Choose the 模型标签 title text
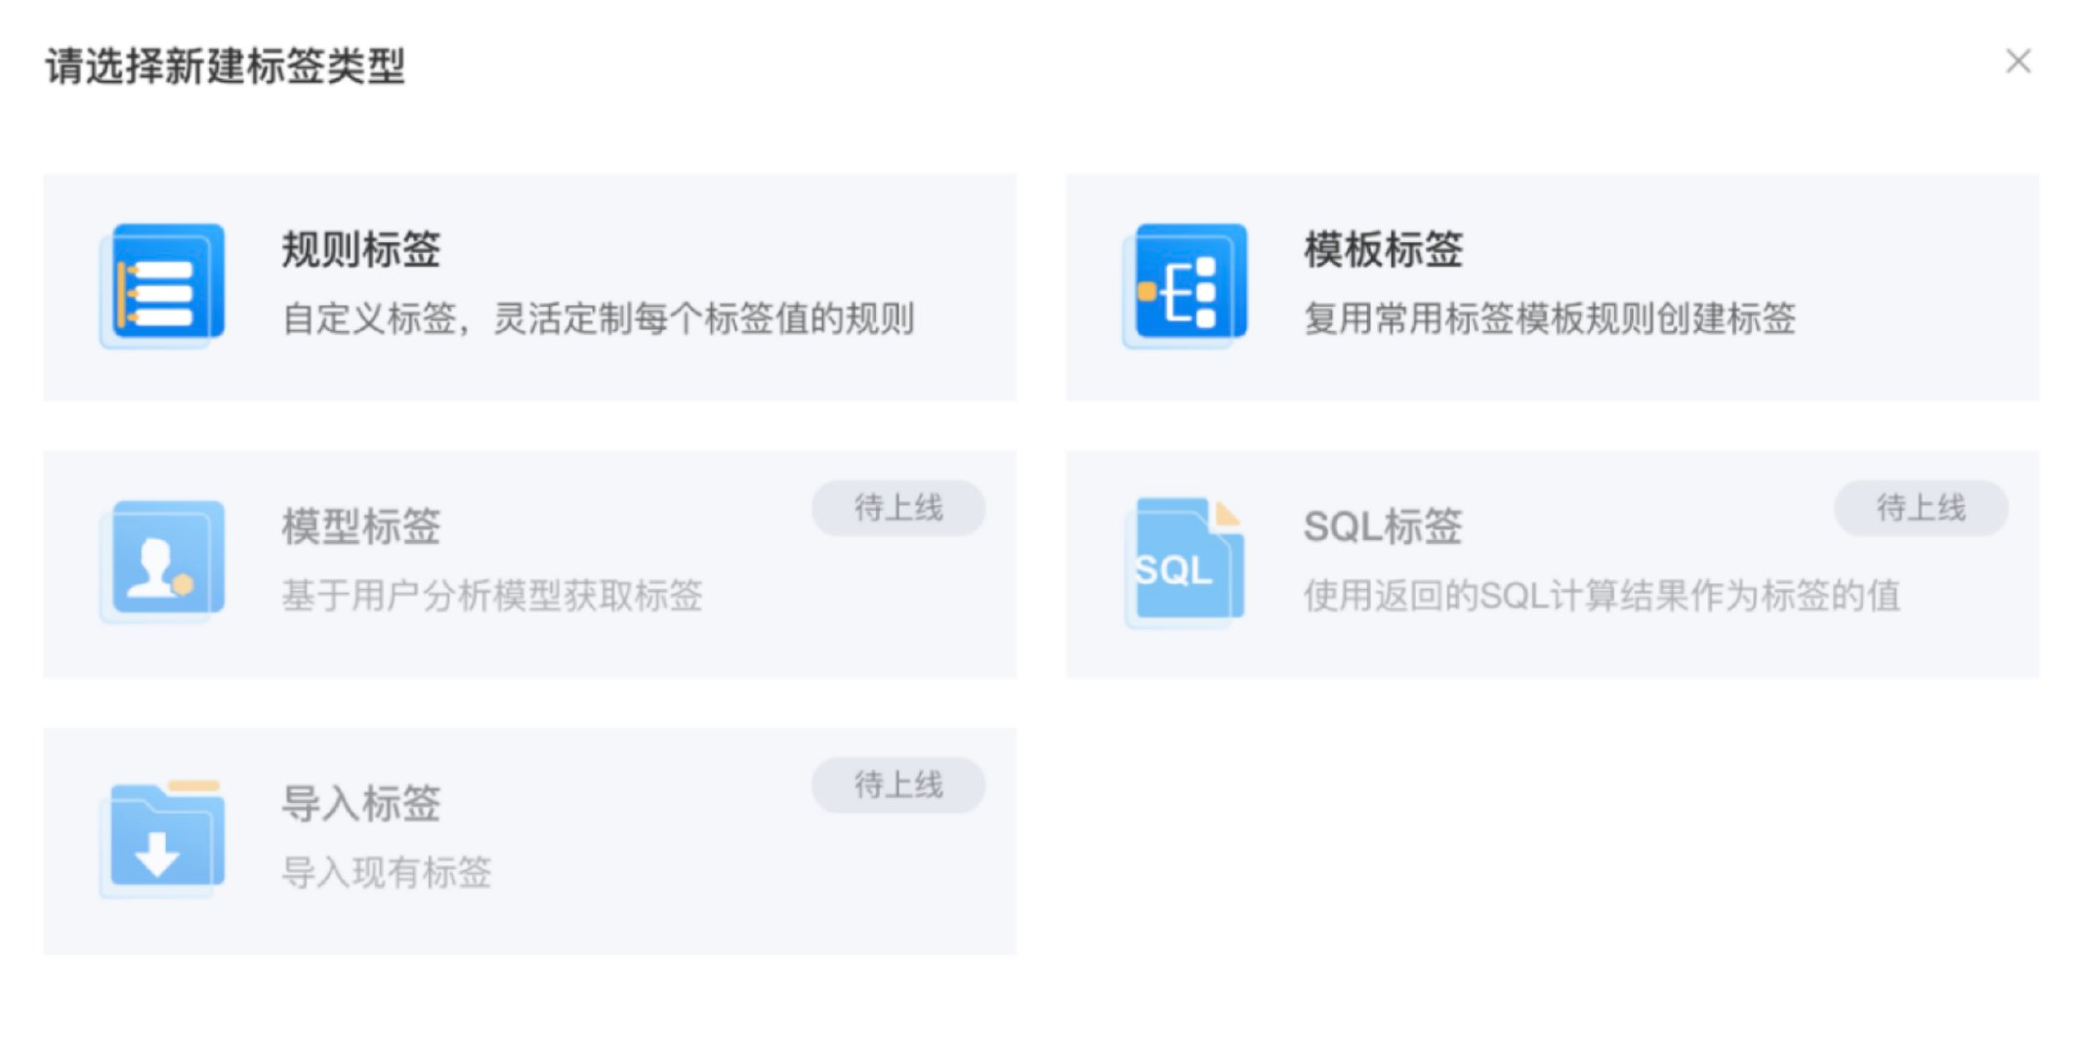This screenshot has height=1055, width=2082. point(361,527)
